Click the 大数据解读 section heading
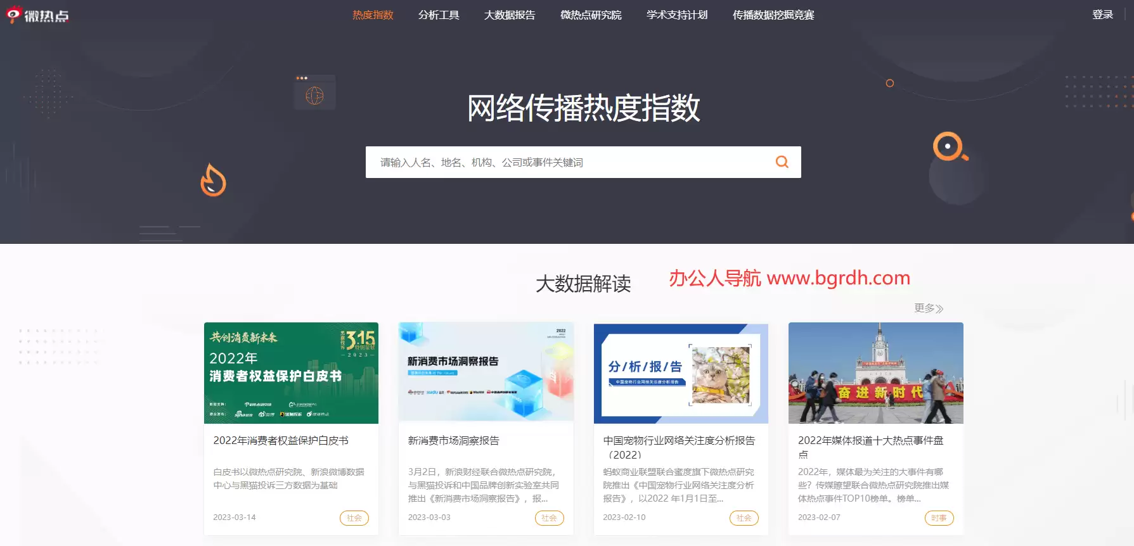 [583, 283]
